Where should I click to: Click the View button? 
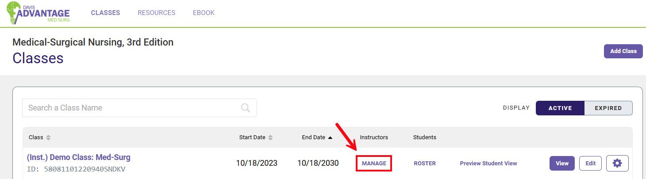point(562,163)
